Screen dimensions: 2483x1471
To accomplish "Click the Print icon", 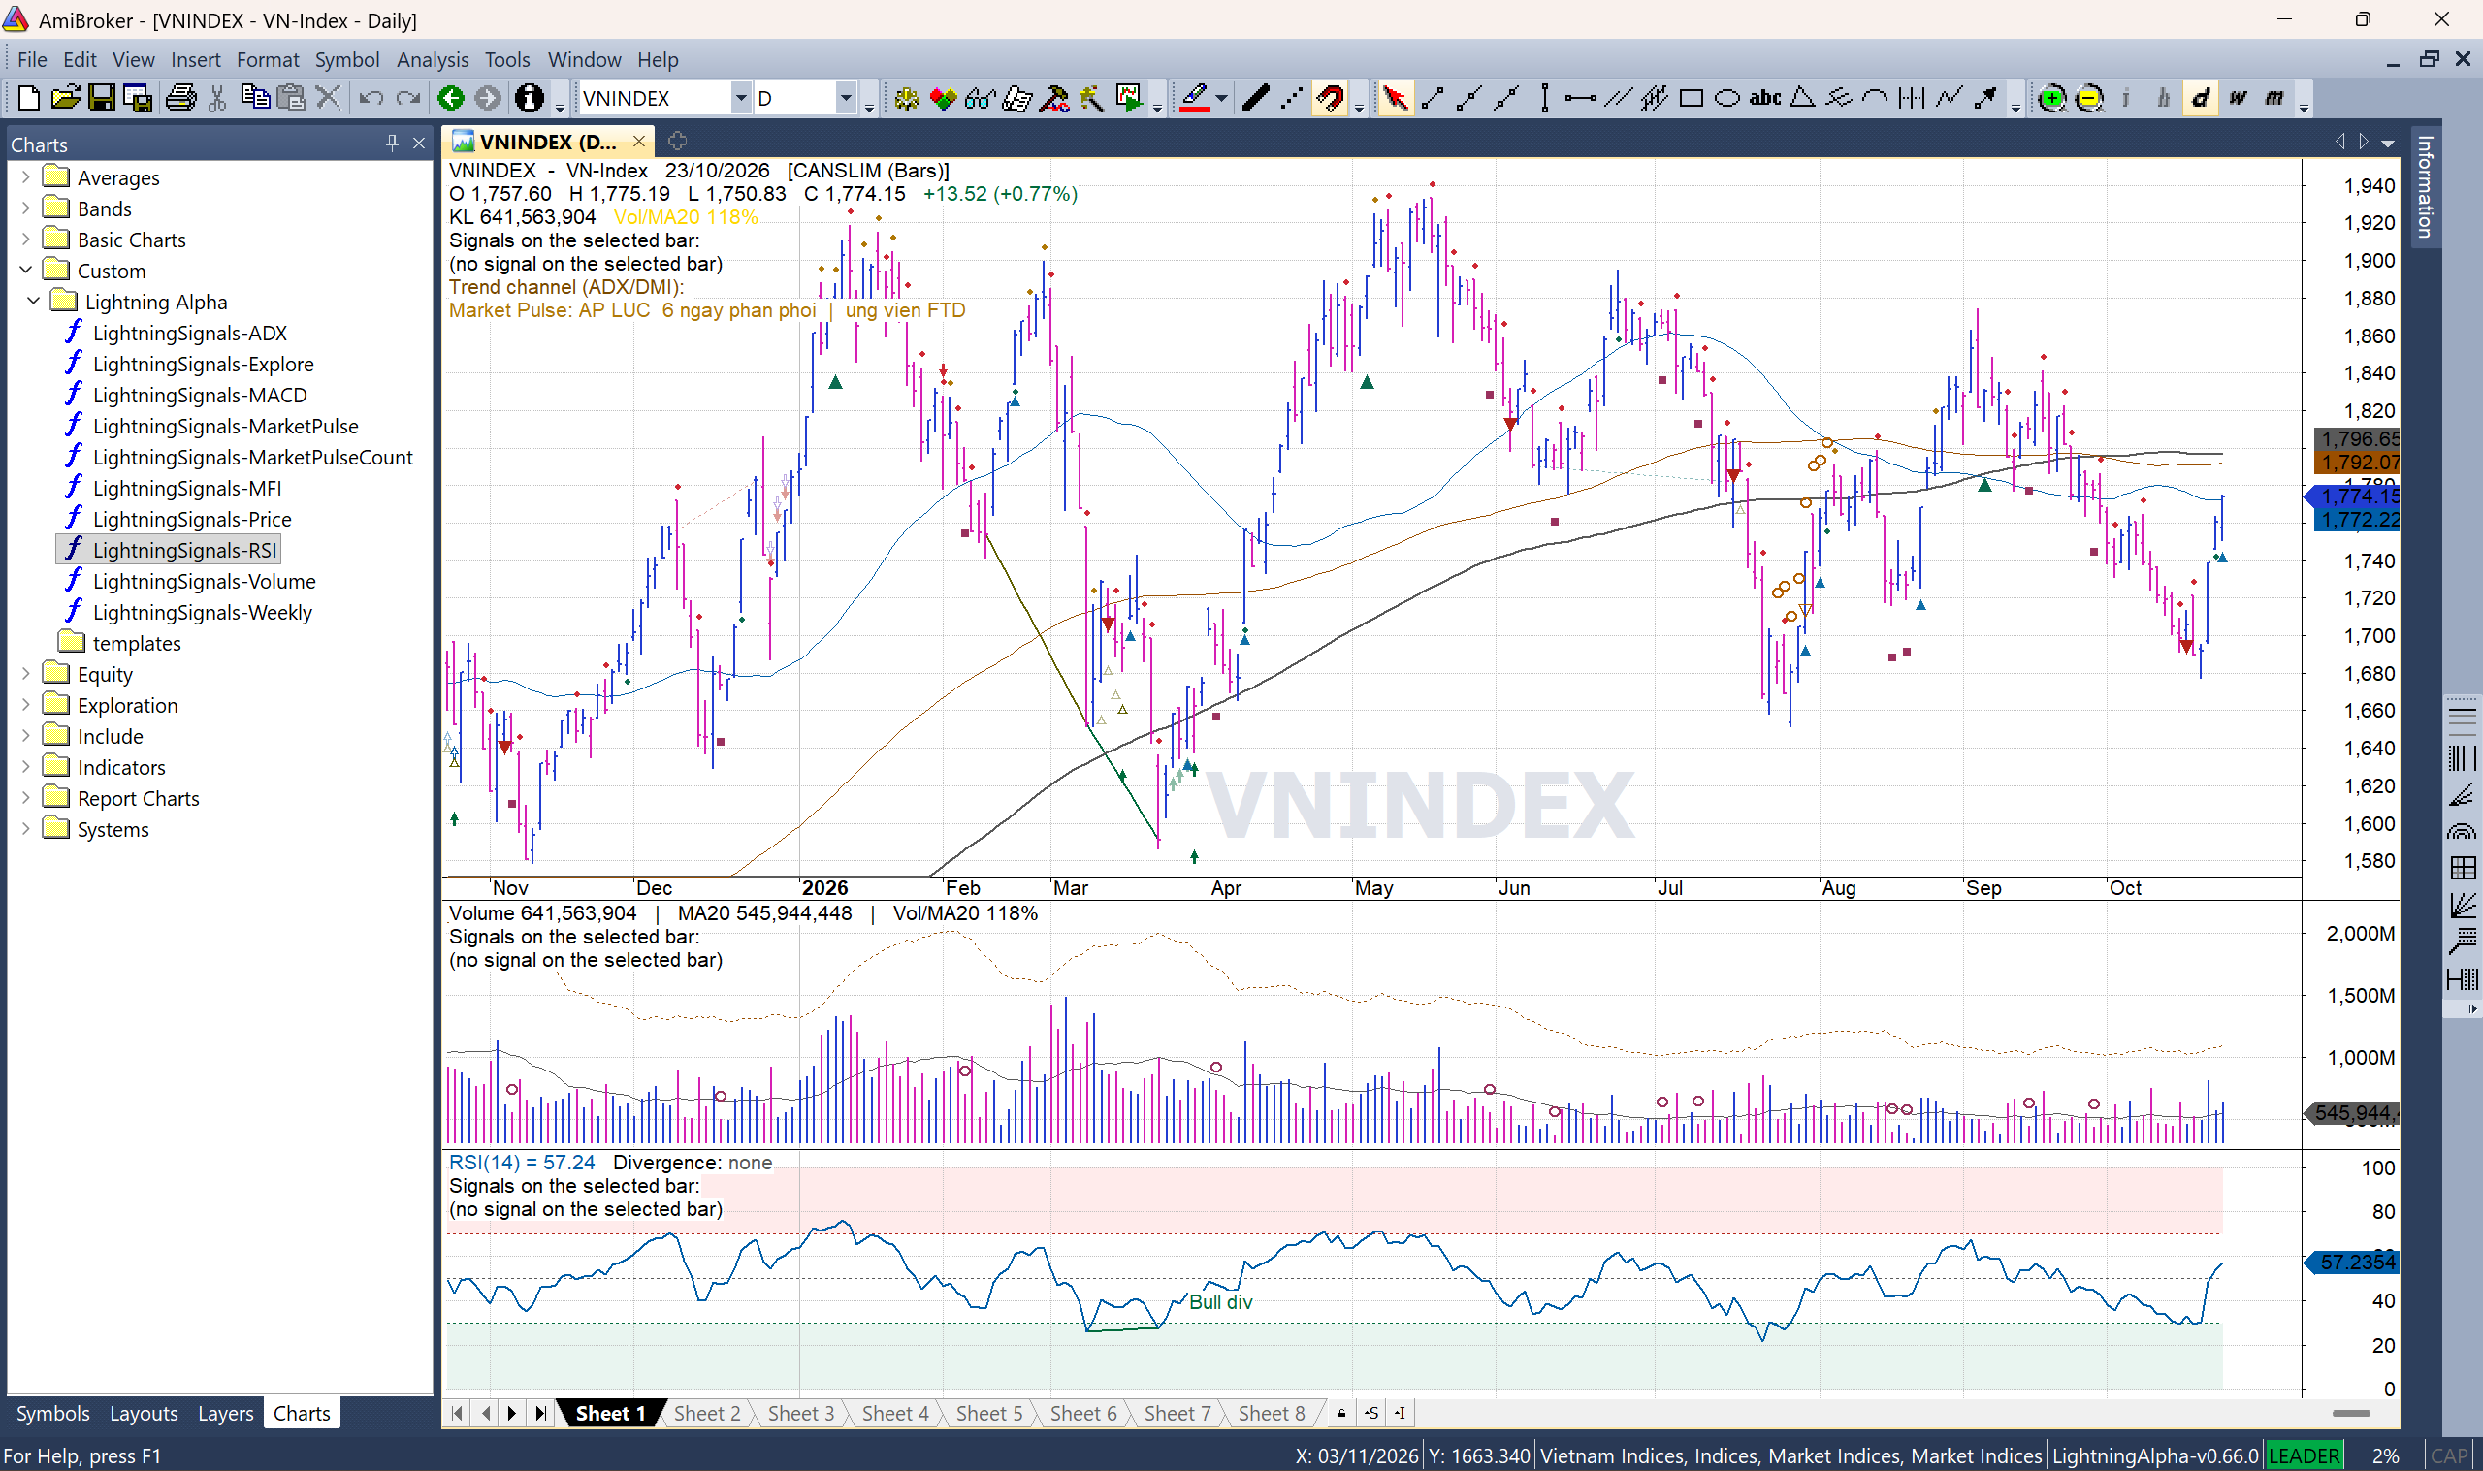I will [x=180, y=98].
